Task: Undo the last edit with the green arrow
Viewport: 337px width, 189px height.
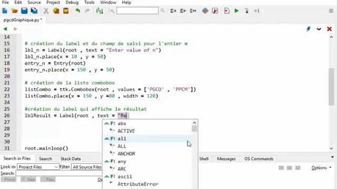Action: click(77, 10)
